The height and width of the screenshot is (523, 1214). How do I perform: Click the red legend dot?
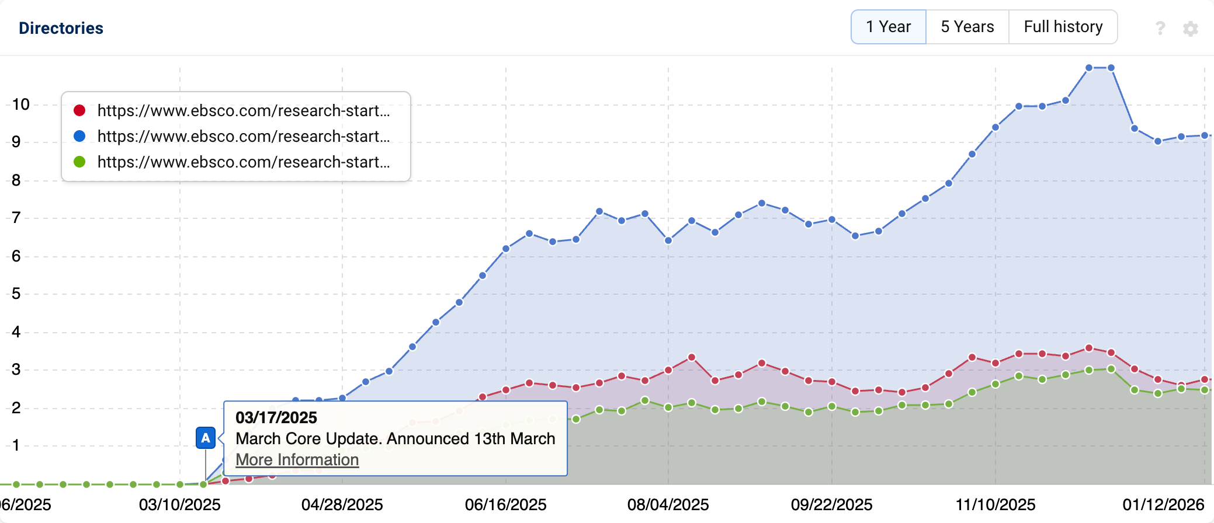tap(79, 110)
